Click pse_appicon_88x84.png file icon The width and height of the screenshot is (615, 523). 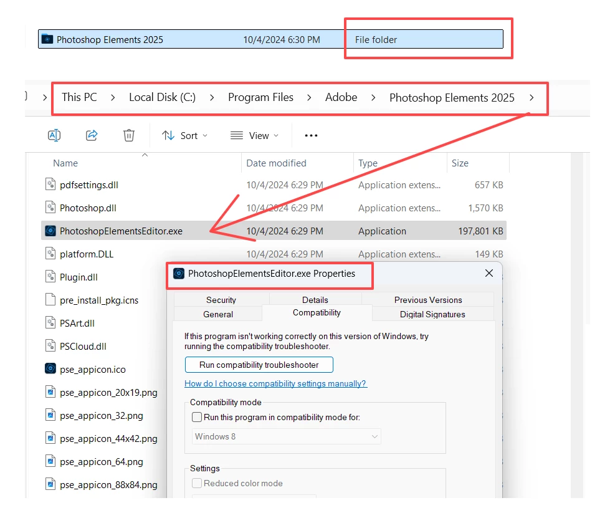tap(50, 484)
